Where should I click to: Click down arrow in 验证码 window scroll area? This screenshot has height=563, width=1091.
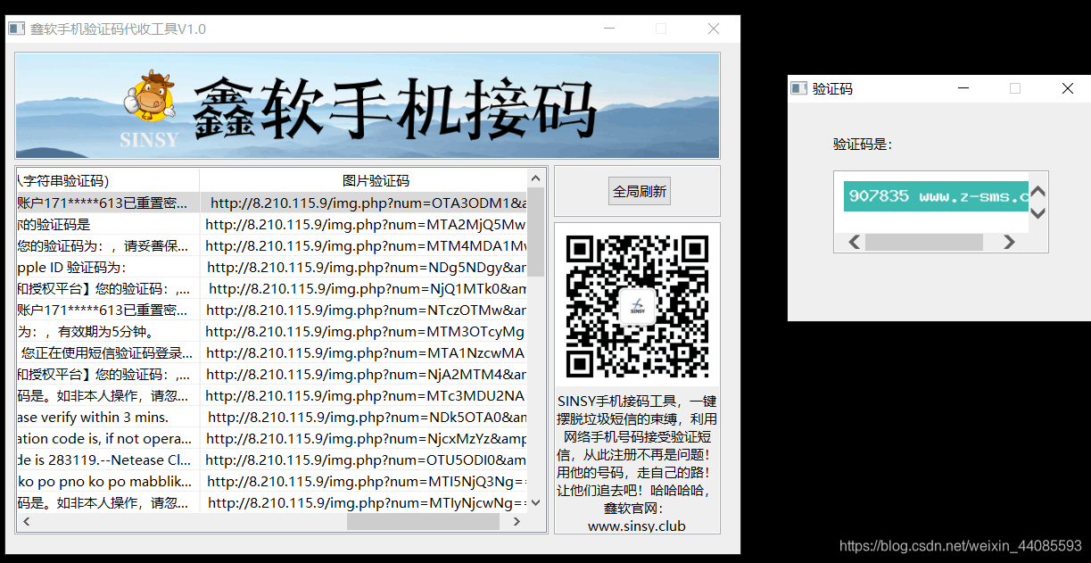[x=1038, y=212]
